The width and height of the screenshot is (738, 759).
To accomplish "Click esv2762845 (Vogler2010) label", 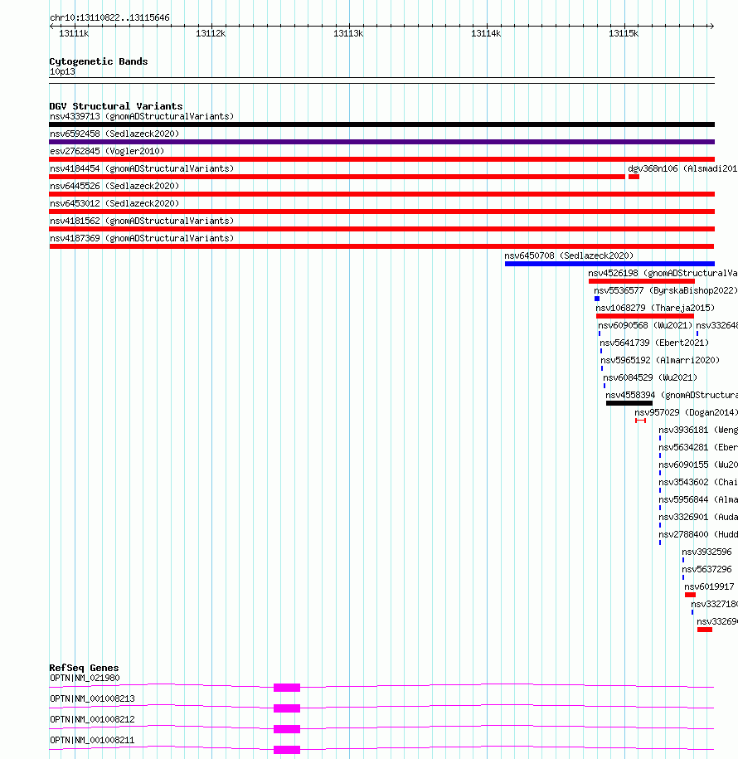I will pos(107,151).
